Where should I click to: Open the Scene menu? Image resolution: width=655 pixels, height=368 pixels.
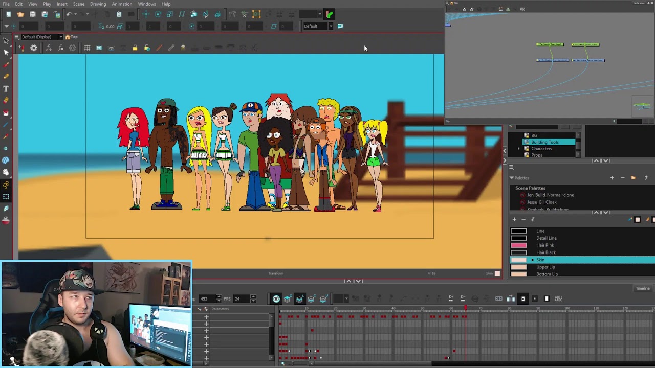pos(78,4)
